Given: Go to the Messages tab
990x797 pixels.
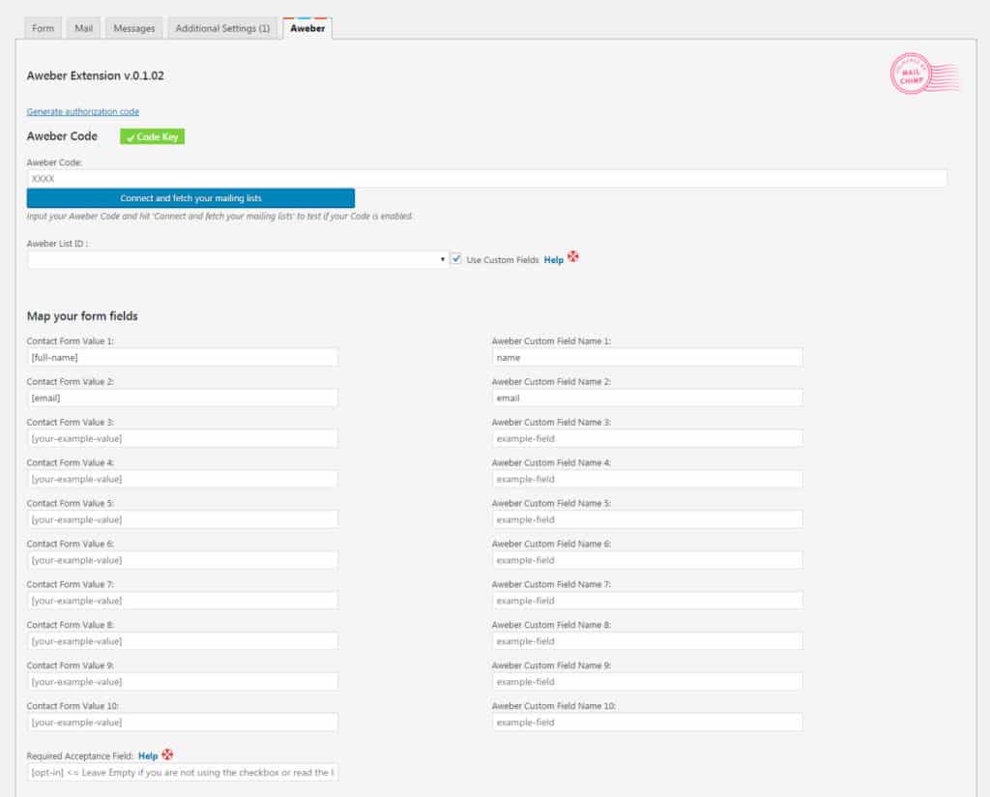Looking at the screenshot, I should pos(134,28).
